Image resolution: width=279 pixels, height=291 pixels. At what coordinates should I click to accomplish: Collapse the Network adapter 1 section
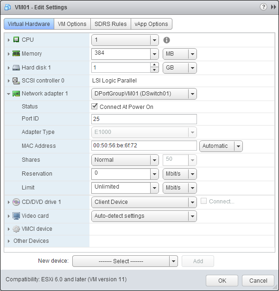9,94
